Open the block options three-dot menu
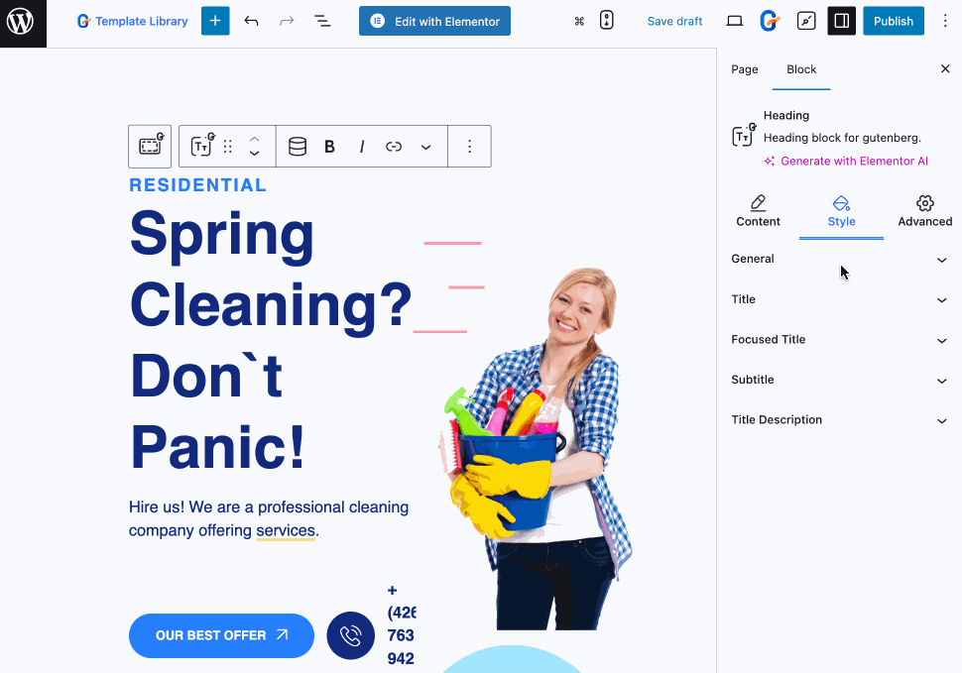This screenshot has height=673, width=962. (469, 146)
